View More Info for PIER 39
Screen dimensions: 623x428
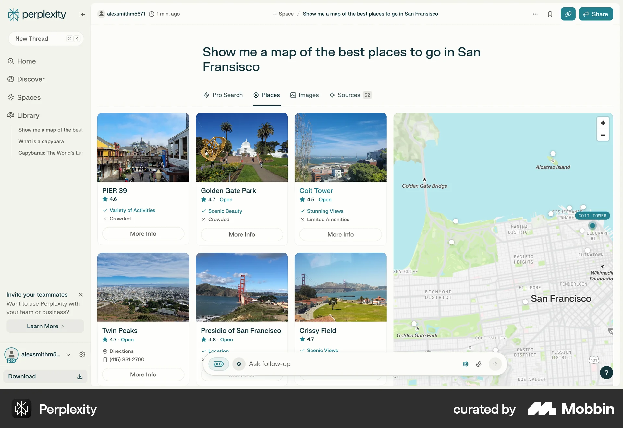pyautogui.click(x=143, y=233)
